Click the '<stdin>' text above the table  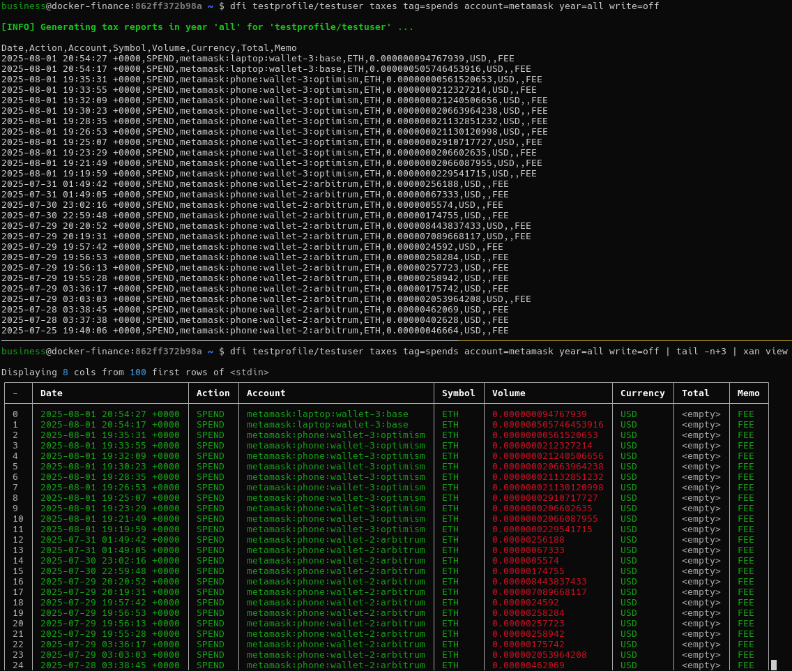(249, 372)
